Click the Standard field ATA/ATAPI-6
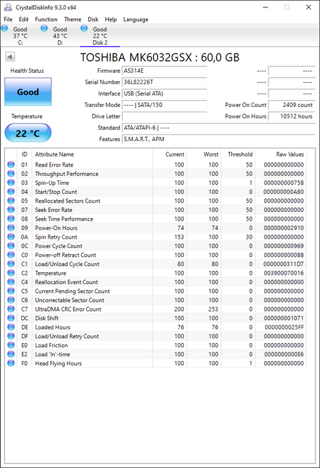Screen dimensions: 320x468 (x=218, y=128)
